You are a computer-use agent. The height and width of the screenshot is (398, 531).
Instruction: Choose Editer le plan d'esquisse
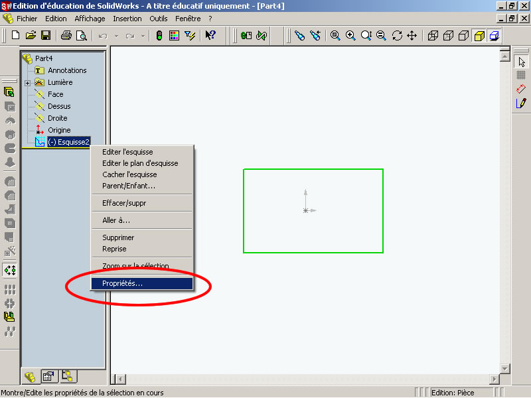142,163
